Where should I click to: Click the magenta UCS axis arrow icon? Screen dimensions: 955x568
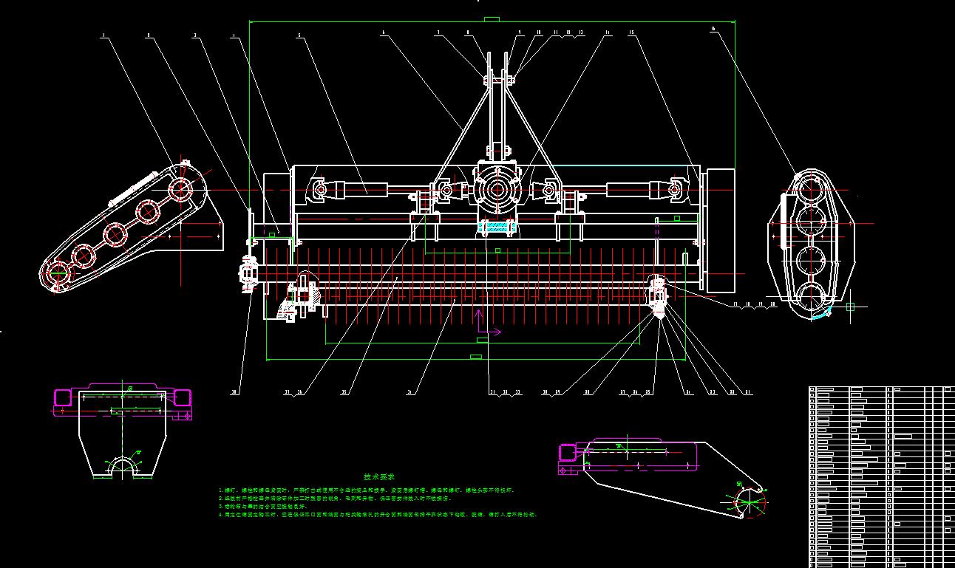[x=489, y=322]
